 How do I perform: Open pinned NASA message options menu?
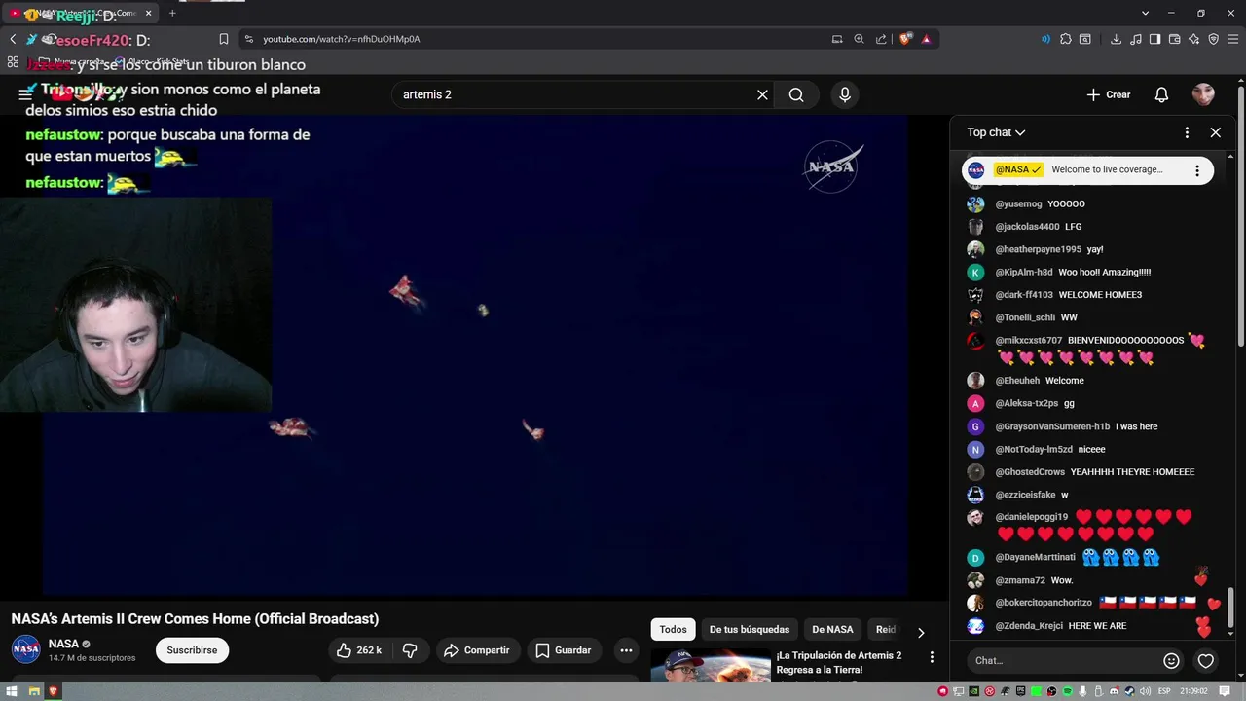pyautogui.click(x=1197, y=169)
